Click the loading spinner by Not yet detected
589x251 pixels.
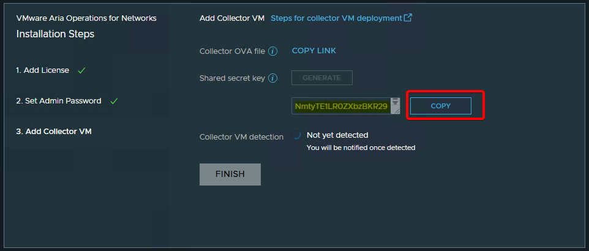[x=296, y=136]
